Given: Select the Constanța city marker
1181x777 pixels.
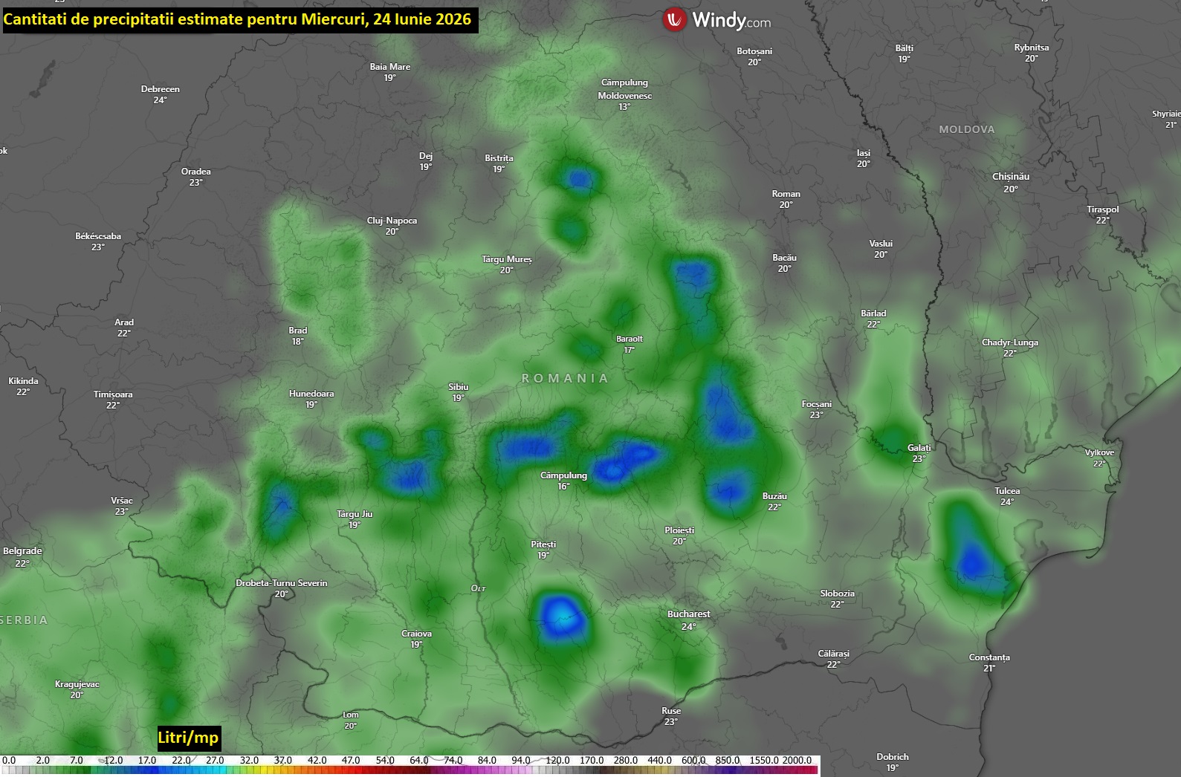Looking at the screenshot, I should 989,663.
